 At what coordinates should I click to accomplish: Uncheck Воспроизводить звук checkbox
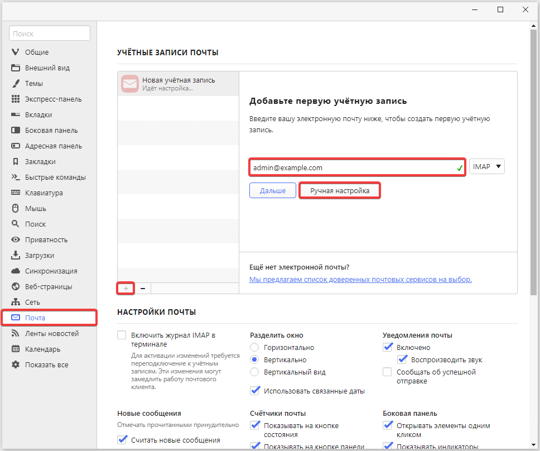pos(402,360)
